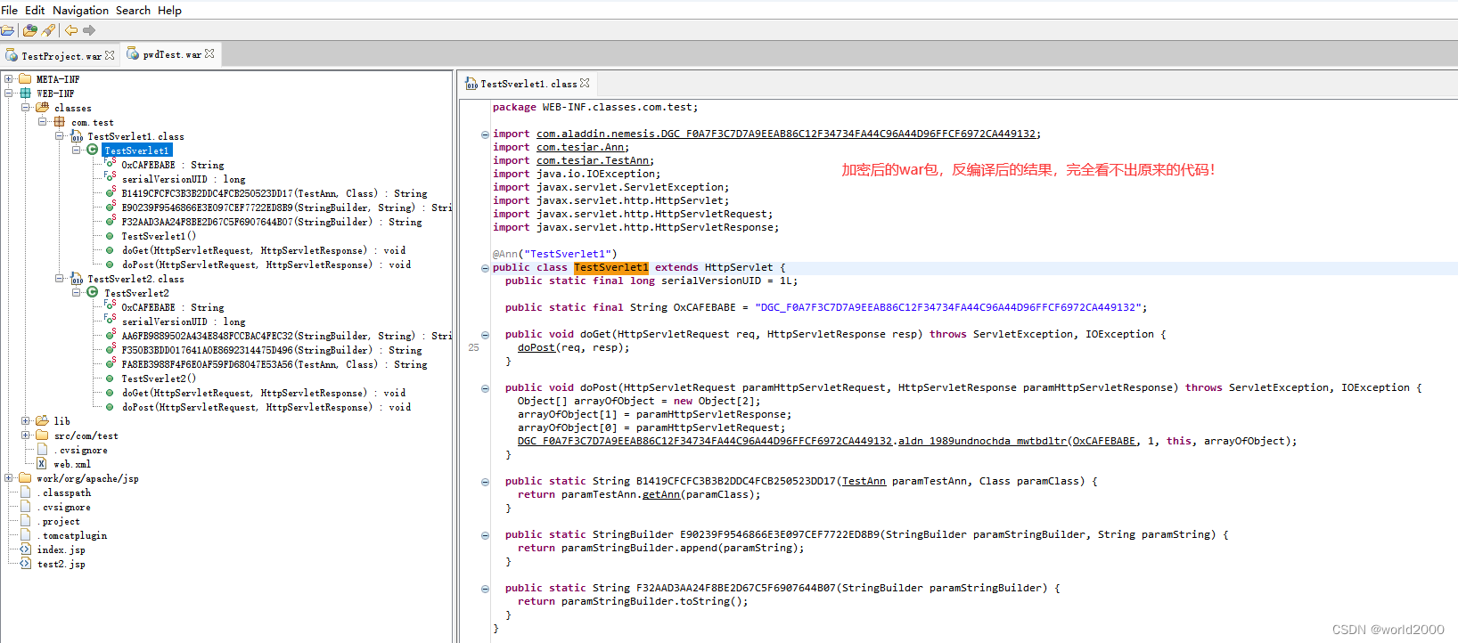The width and height of the screenshot is (1458, 643).
Task: Follow the com.tesjar.Ann import link
Action: click(583, 147)
